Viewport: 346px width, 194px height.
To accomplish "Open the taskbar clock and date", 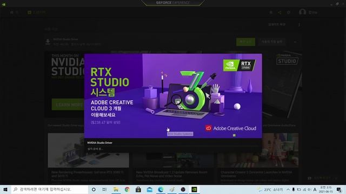I will pos(325,189).
